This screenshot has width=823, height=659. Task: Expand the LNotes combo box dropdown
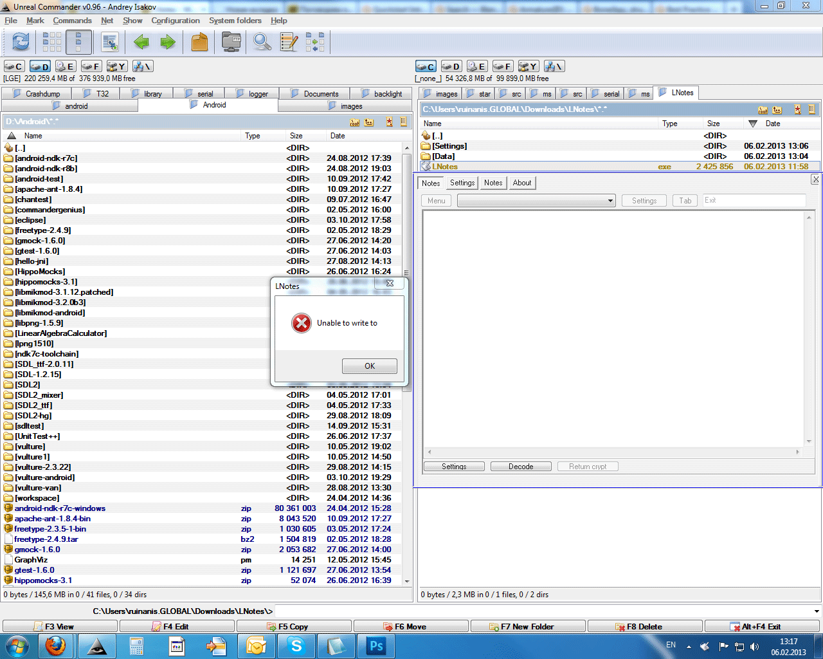click(610, 201)
